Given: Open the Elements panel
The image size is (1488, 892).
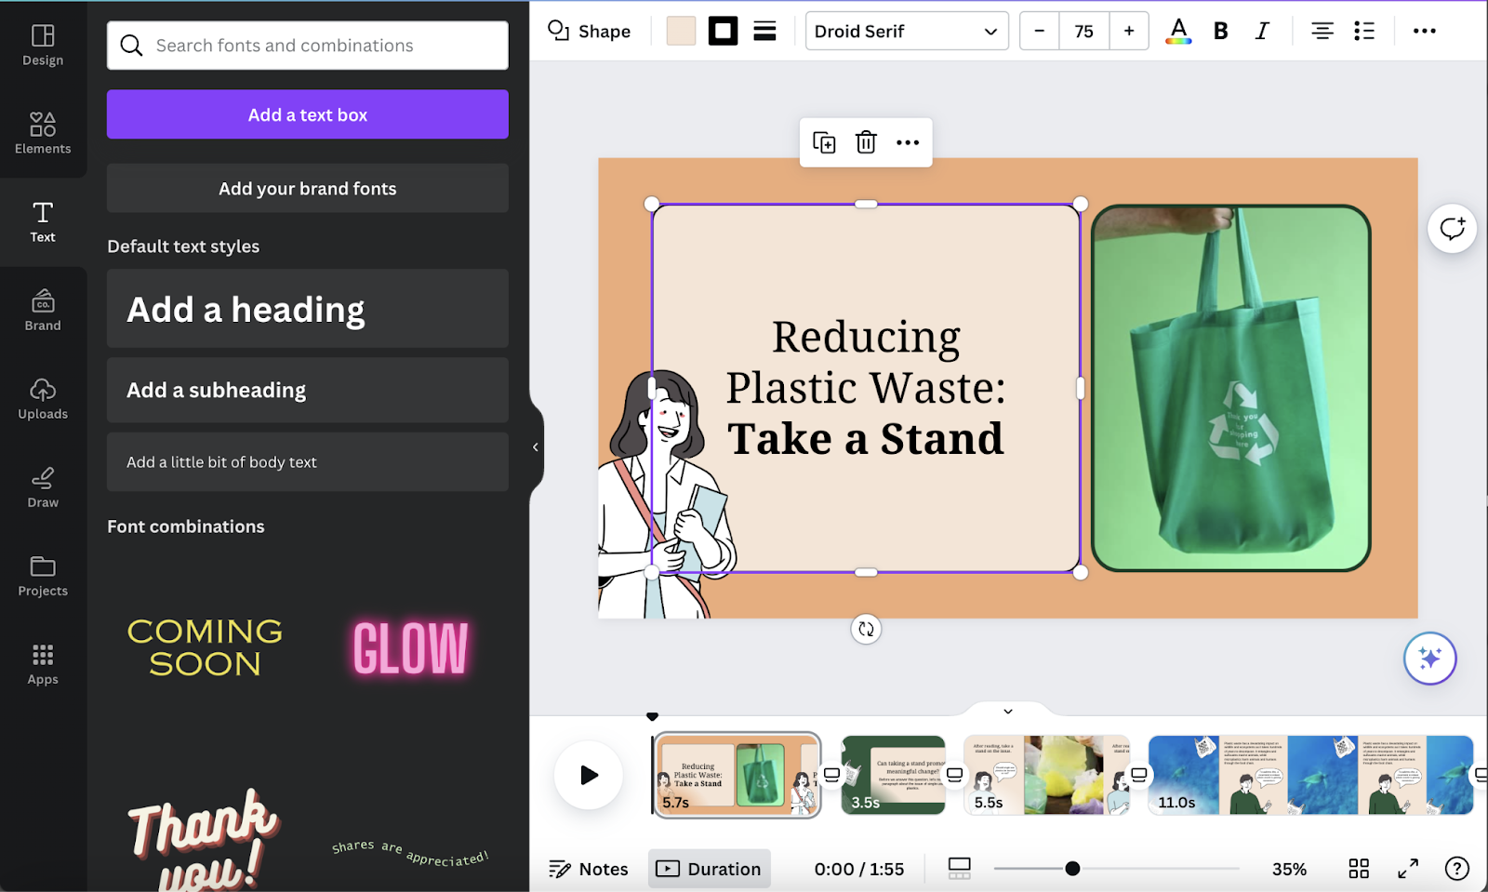Looking at the screenshot, I should pos(43,131).
